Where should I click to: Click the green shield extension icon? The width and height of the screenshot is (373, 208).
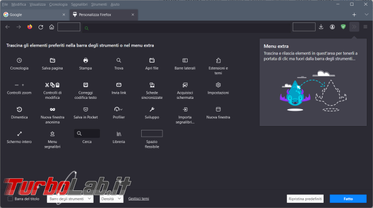coord(343,27)
